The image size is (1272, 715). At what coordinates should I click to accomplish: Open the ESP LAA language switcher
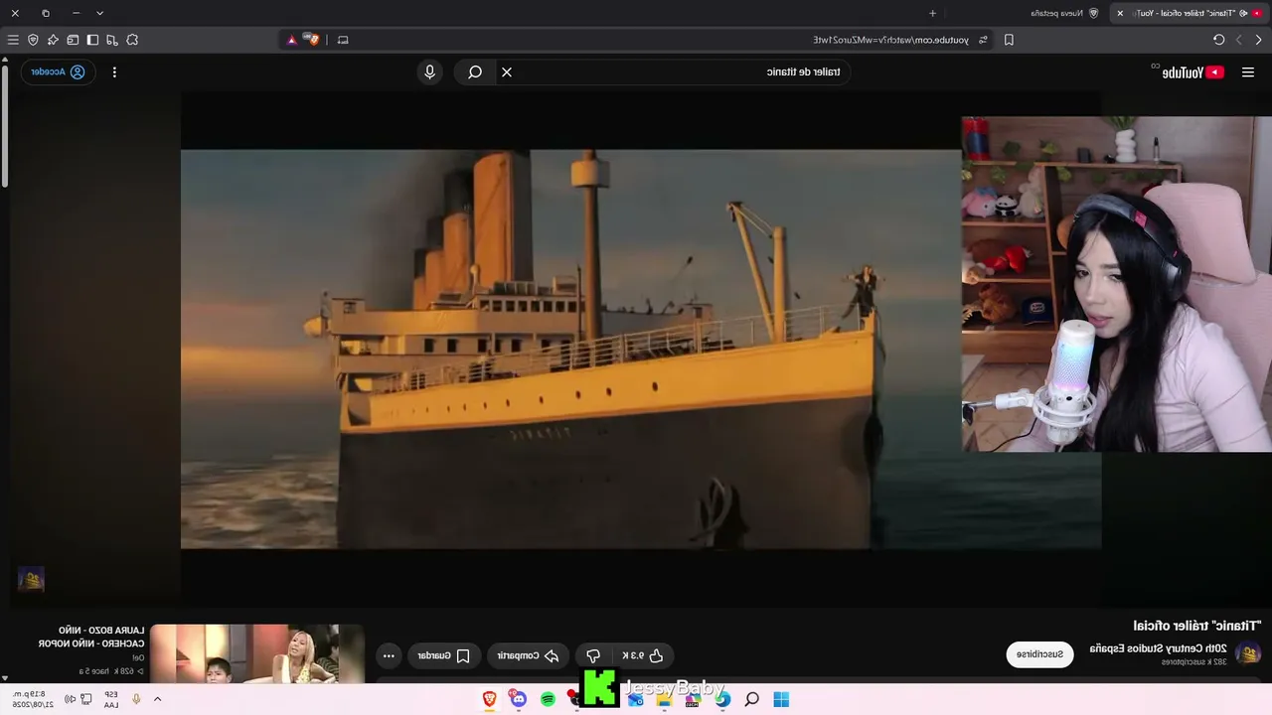click(x=111, y=699)
